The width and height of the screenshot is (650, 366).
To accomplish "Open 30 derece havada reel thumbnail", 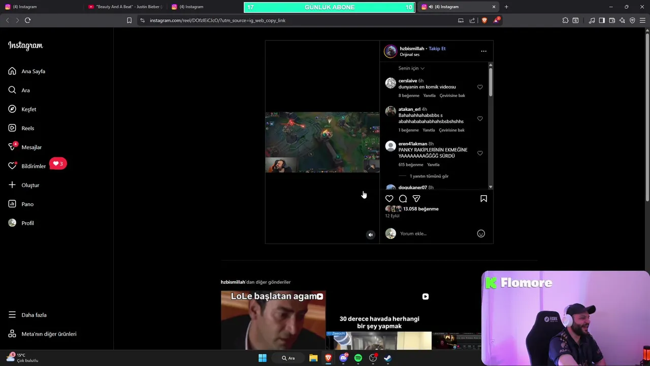I will pyautogui.click(x=379, y=320).
